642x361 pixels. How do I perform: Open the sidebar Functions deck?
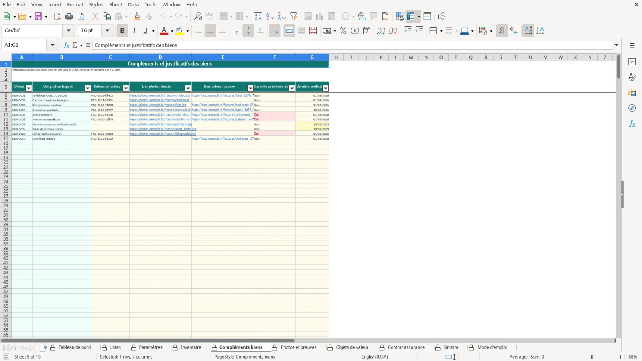point(632,124)
